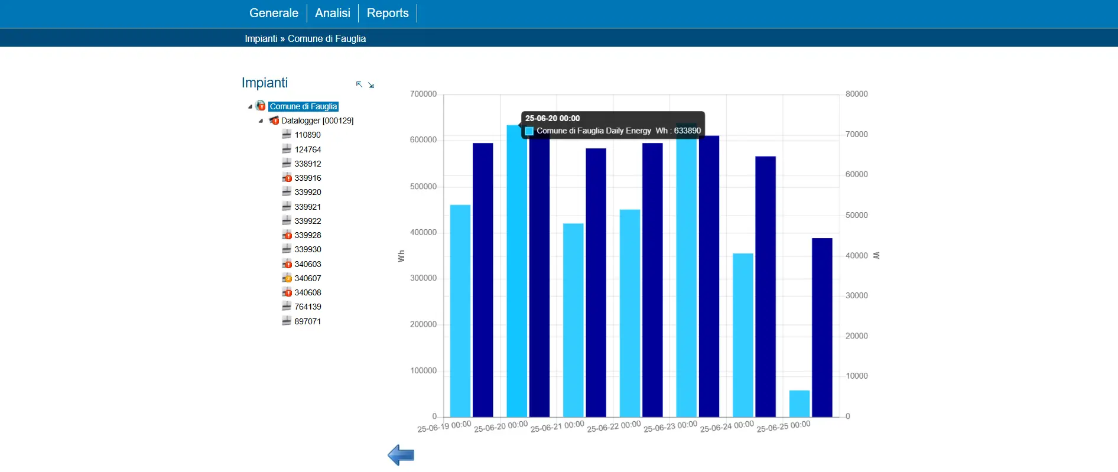Click the inverter icon beside 338912
The height and width of the screenshot is (472, 1118).
[x=287, y=164]
